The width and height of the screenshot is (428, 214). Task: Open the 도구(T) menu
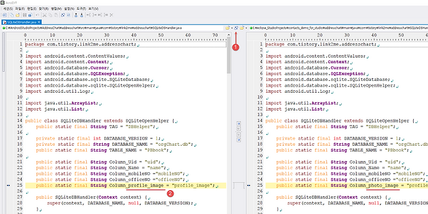pyautogui.click(x=81, y=9)
